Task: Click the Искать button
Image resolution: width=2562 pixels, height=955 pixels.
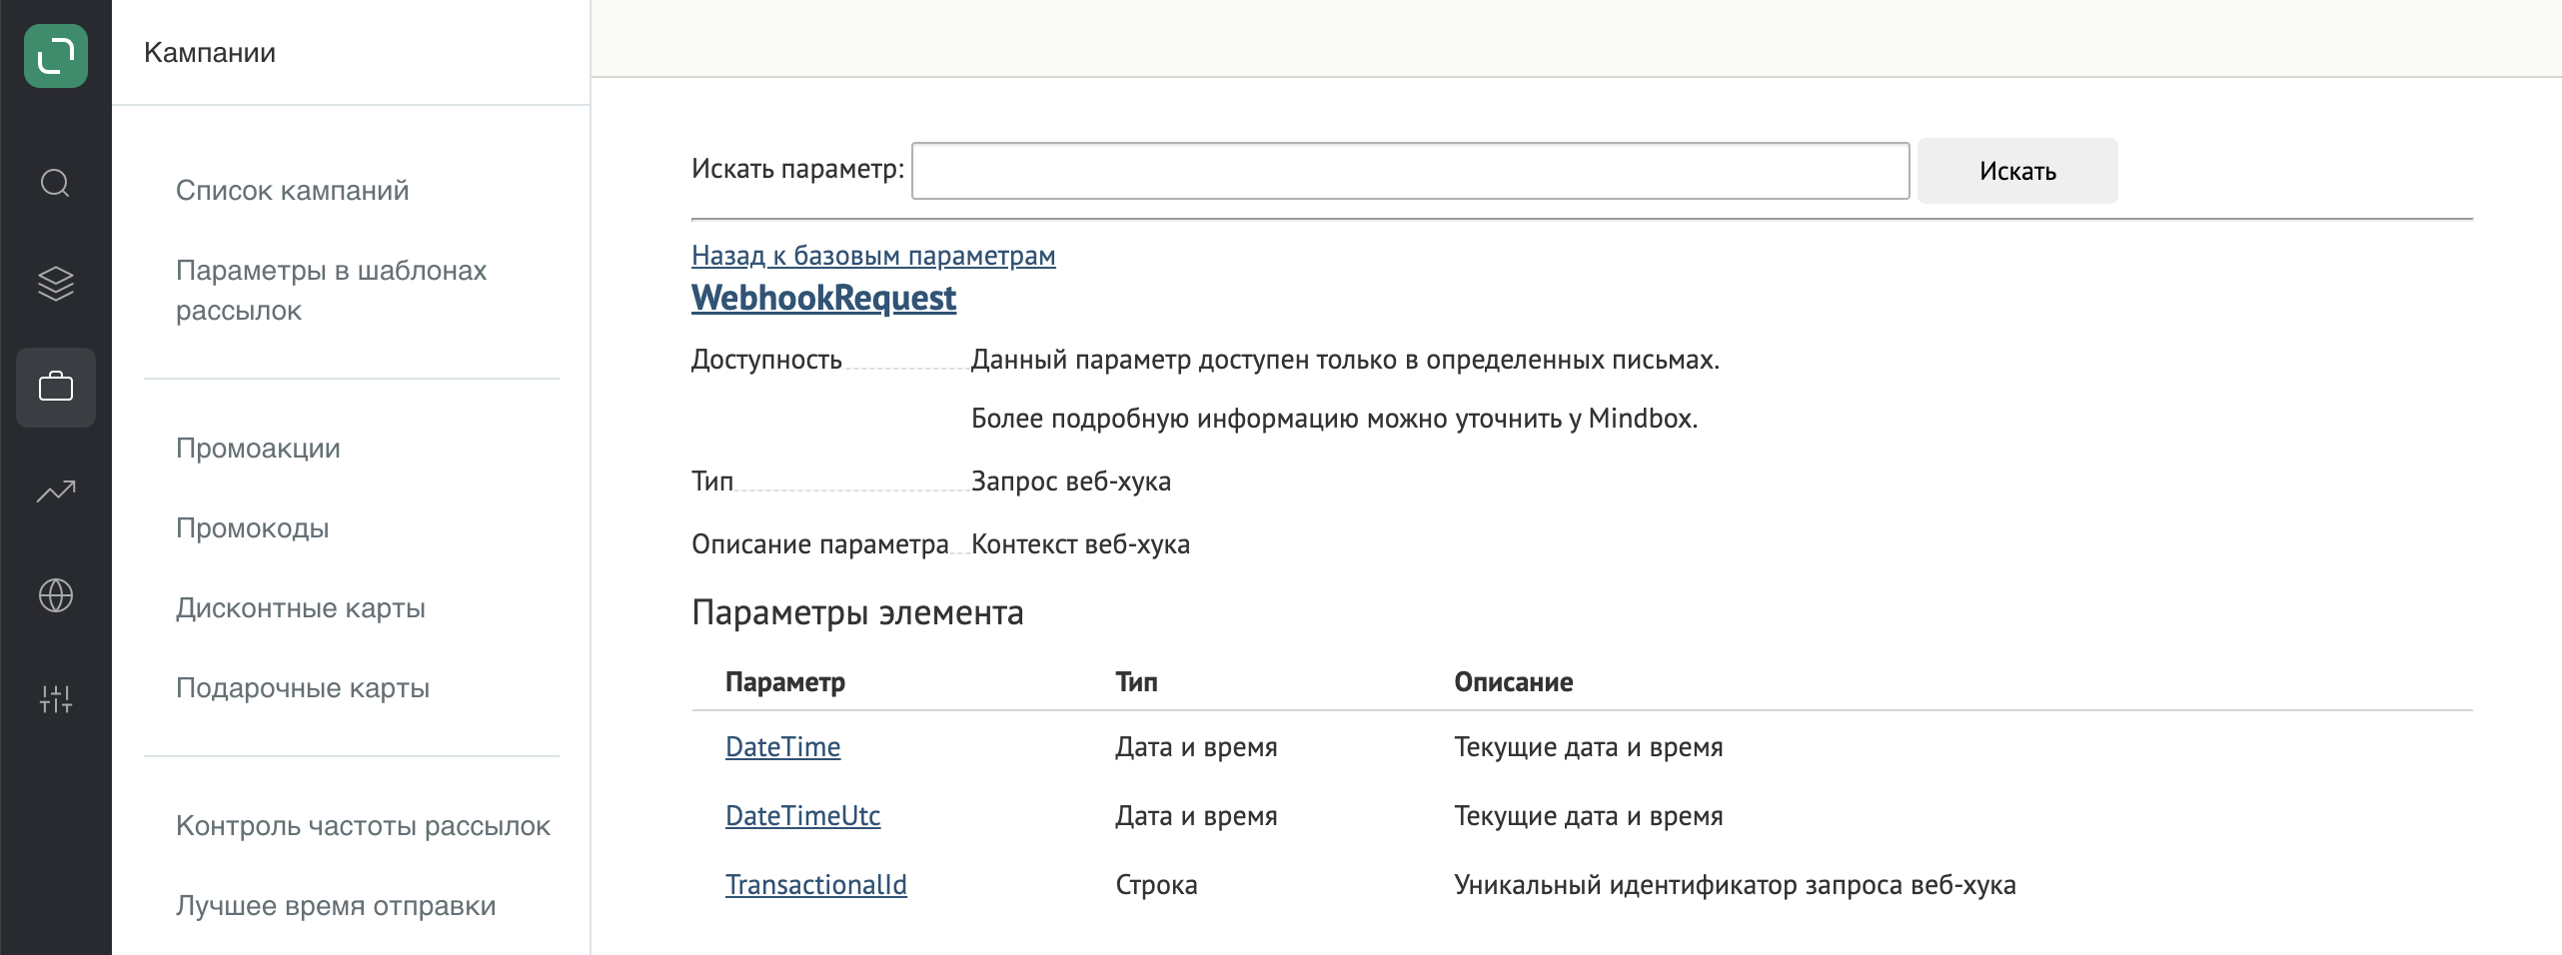Action: pyautogui.click(x=2017, y=171)
